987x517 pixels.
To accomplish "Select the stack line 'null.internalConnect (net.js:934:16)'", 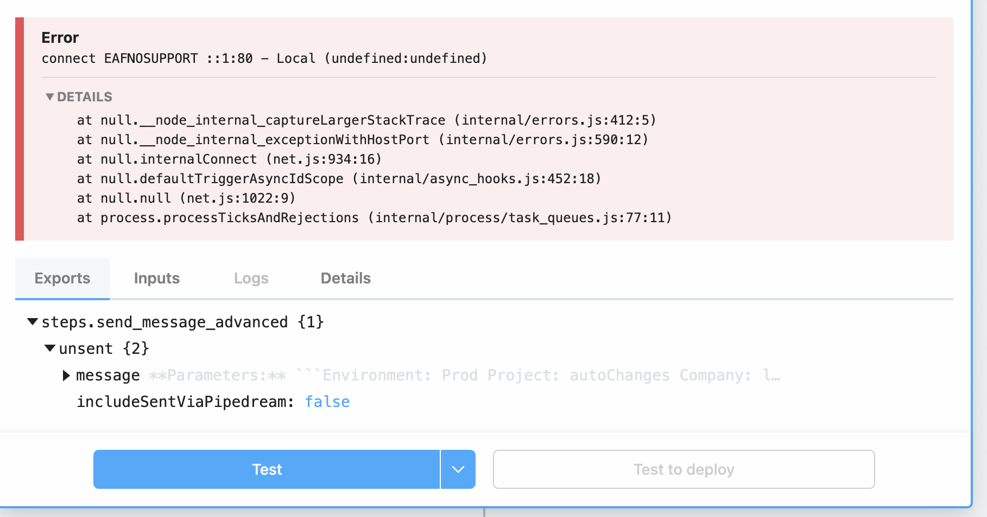I will click(x=229, y=159).
